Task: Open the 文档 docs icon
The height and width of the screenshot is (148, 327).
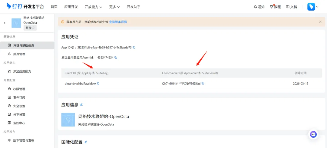Action: coord(288,7)
